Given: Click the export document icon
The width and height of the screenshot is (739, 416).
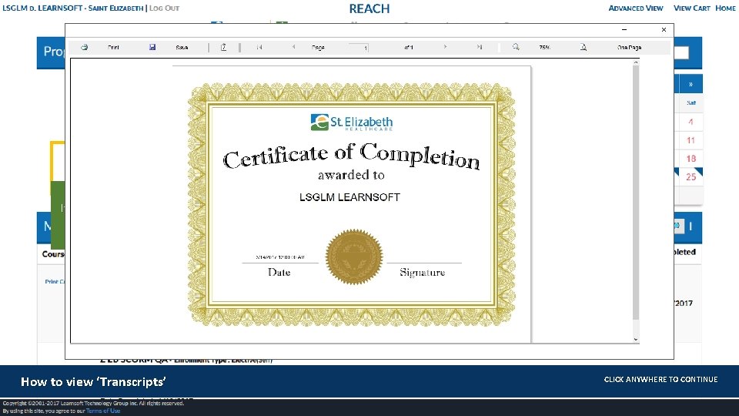Looking at the screenshot, I should [224, 47].
